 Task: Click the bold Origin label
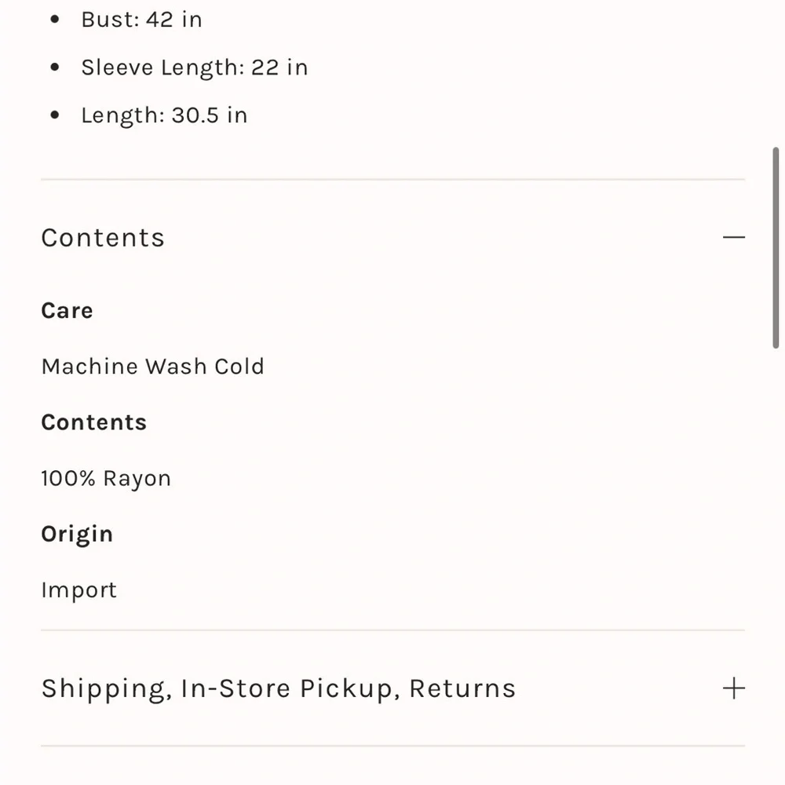coord(77,534)
